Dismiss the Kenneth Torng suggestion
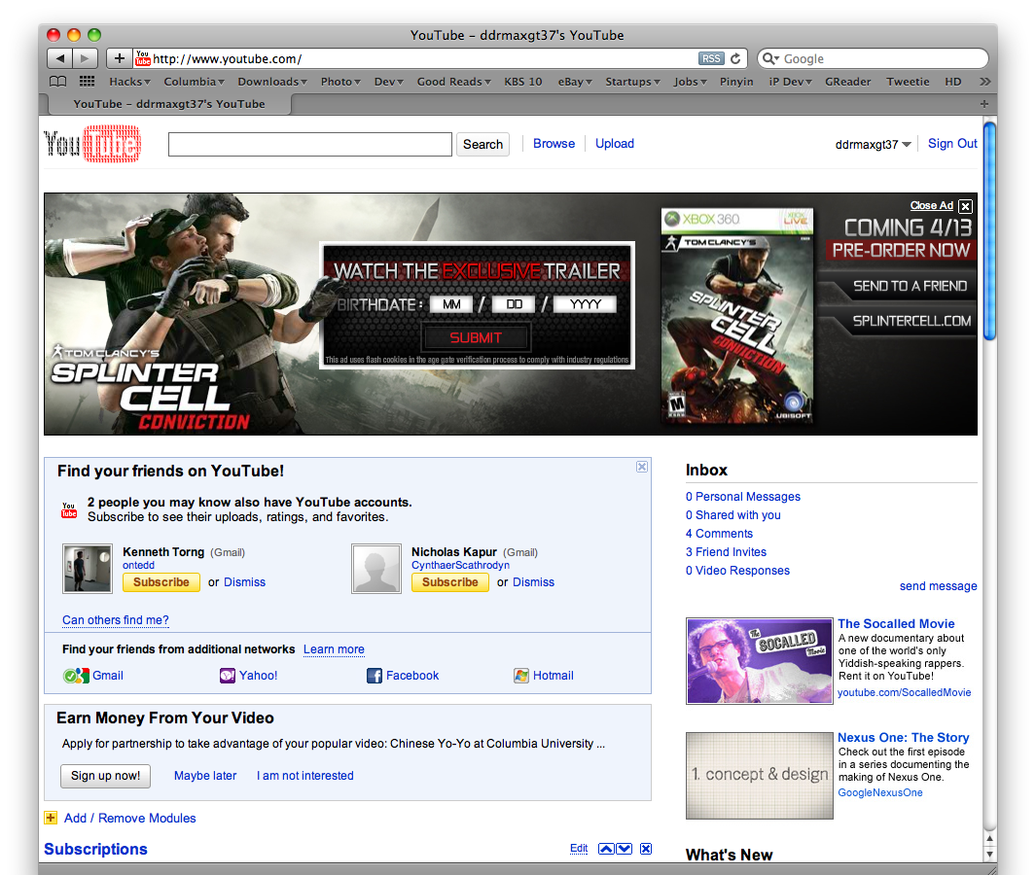 point(244,581)
